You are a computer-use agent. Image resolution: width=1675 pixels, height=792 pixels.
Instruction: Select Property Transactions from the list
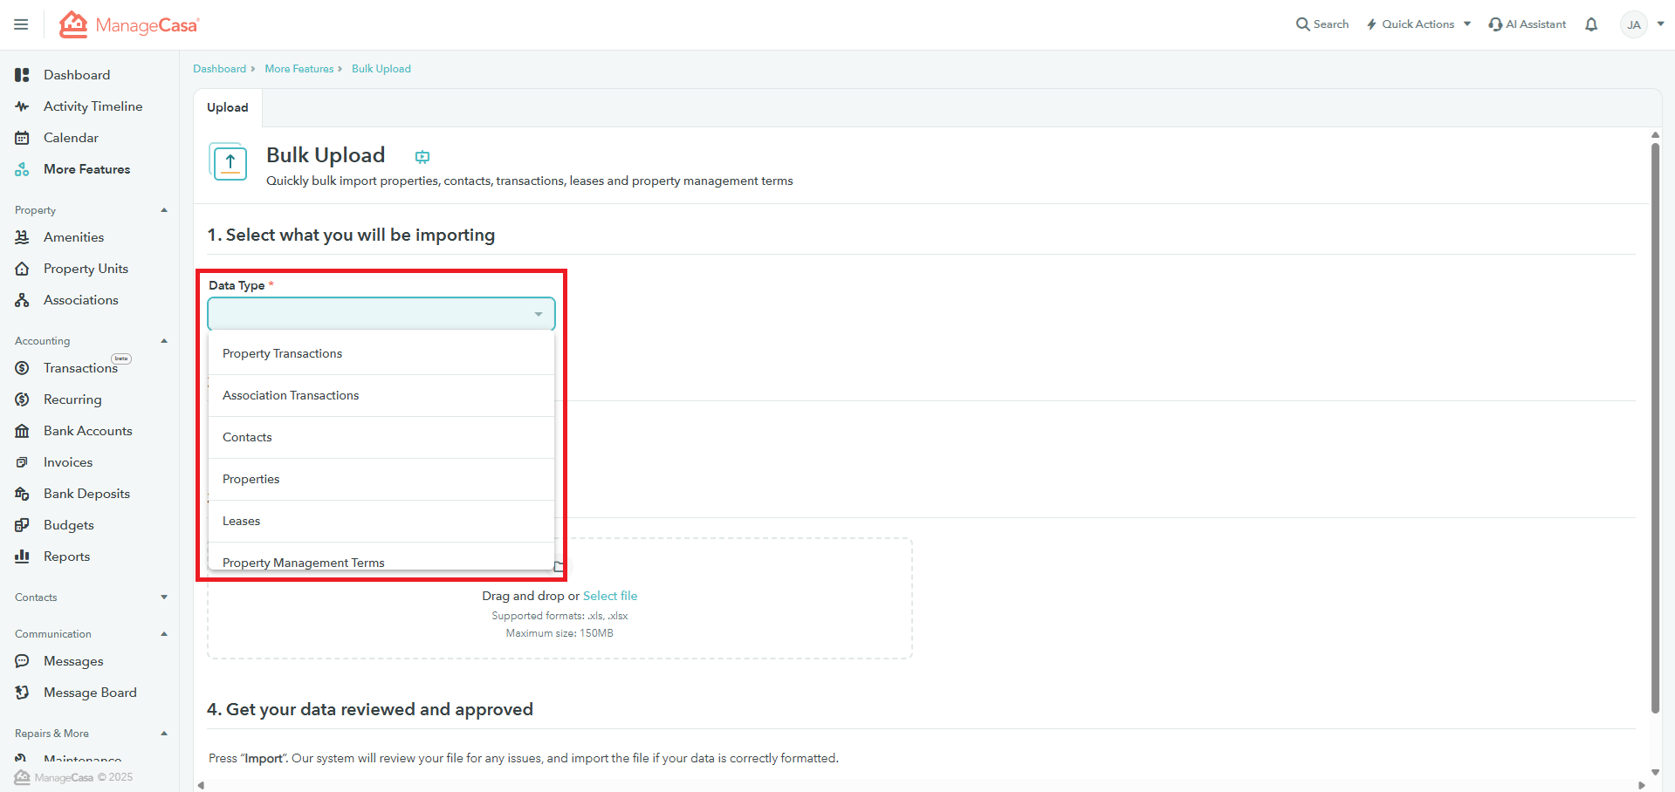pyautogui.click(x=282, y=353)
